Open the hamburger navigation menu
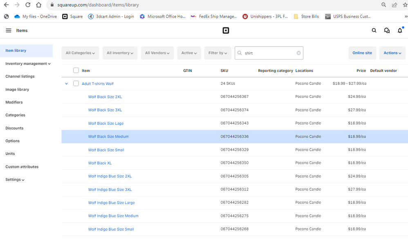 (9, 31)
